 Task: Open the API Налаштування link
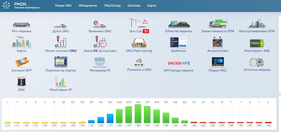pyautogui.click(x=178, y=70)
